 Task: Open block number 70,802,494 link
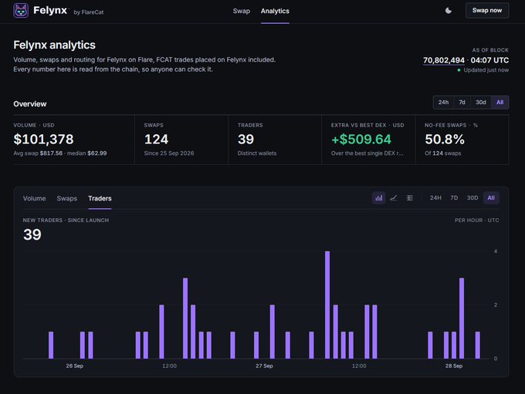pos(444,60)
